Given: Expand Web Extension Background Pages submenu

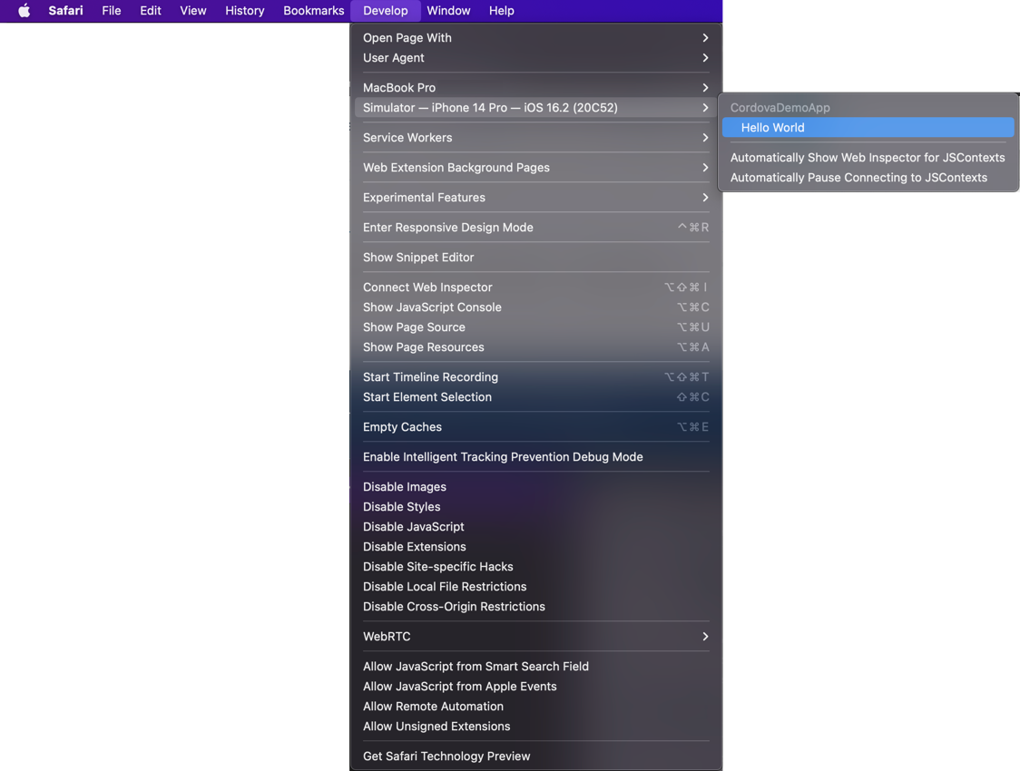Looking at the screenshot, I should pos(536,168).
